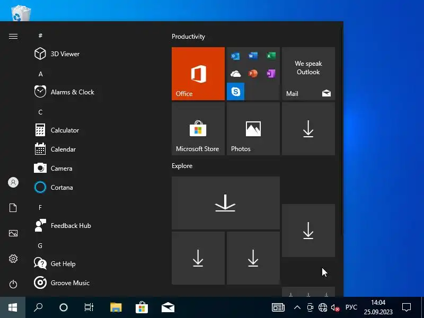Open Outlook in Office folder tile
This screenshot has height=318, width=424.
click(235, 56)
